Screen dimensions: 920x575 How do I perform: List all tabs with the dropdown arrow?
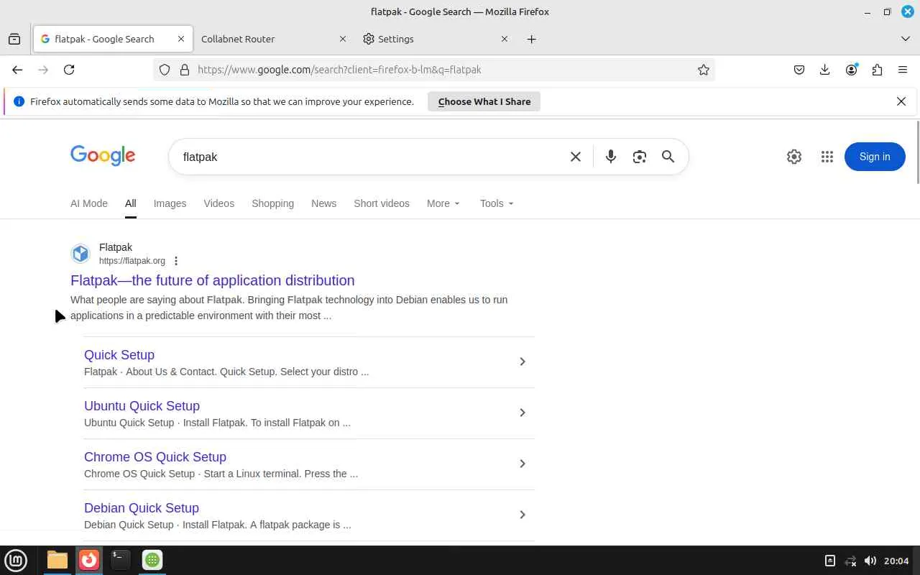pyautogui.click(x=905, y=39)
